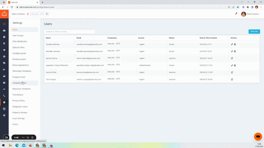
Task: Open the tab search chevron in Chrome
Action: pos(242,2)
